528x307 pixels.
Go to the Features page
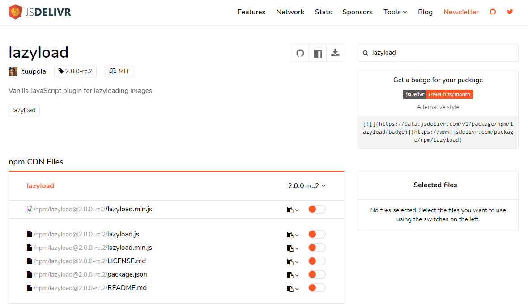[x=251, y=12]
